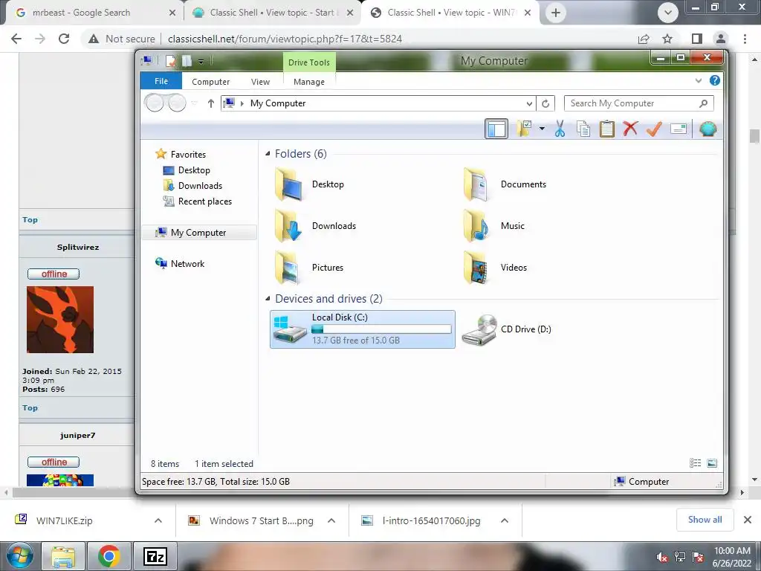Click the Copy pages icon in toolbar
Viewport: 761px width, 571px height.
point(583,129)
